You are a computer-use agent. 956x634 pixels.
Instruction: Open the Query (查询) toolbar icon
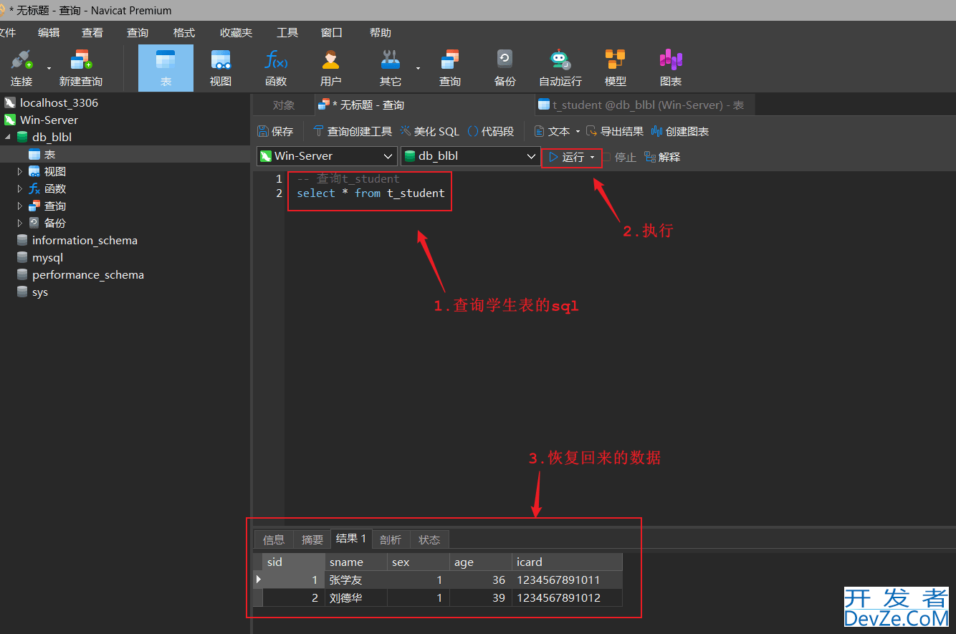click(x=450, y=68)
